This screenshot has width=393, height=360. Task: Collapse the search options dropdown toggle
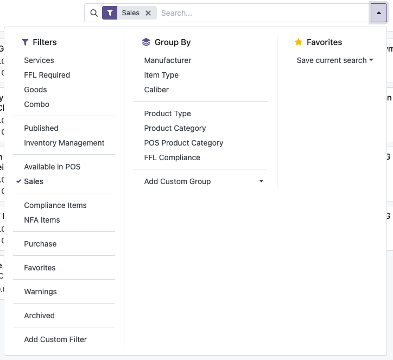click(x=378, y=13)
